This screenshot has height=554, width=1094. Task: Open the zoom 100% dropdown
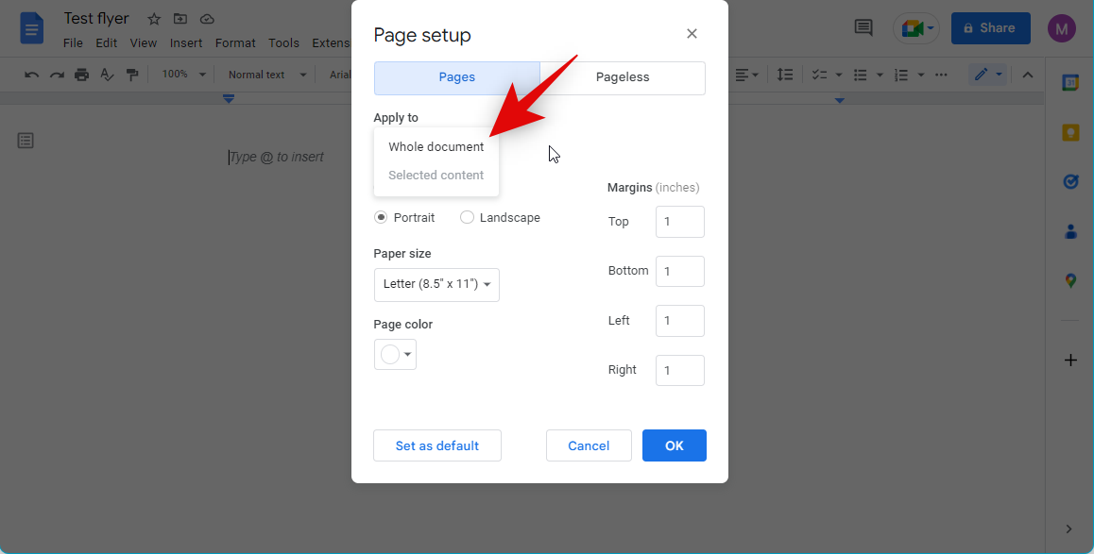tap(181, 75)
